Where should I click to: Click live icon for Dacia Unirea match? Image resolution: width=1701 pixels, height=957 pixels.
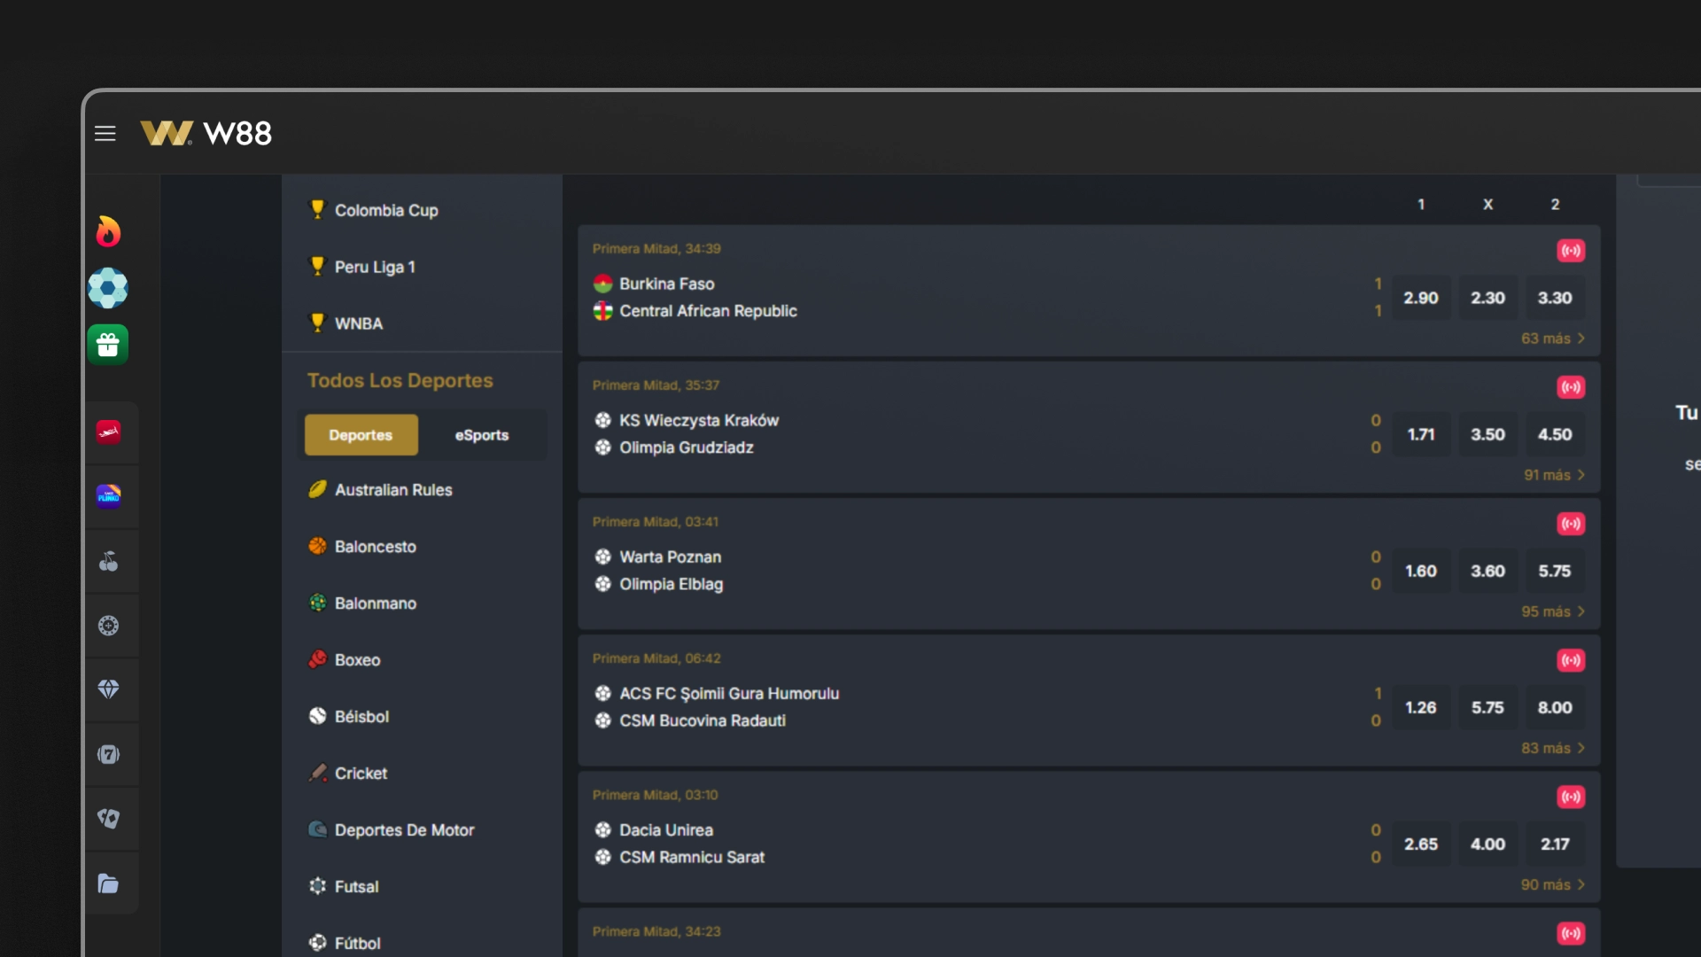point(1571,797)
